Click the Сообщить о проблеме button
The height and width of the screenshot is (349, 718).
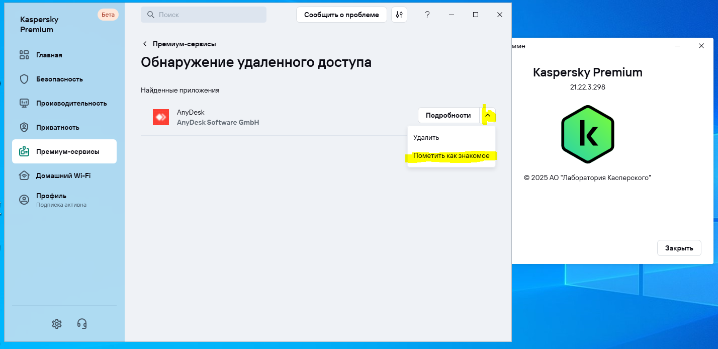[x=341, y=15]
